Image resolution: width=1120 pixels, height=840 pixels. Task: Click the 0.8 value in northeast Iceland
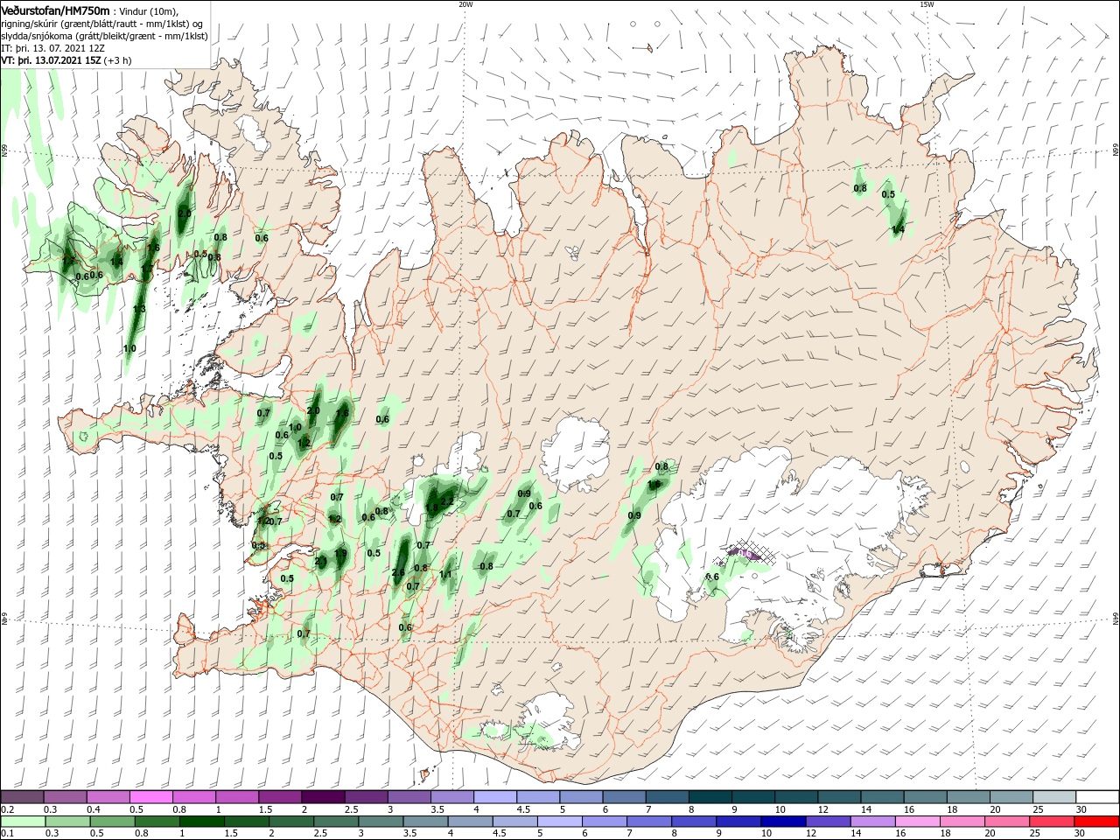coord(860,188)
